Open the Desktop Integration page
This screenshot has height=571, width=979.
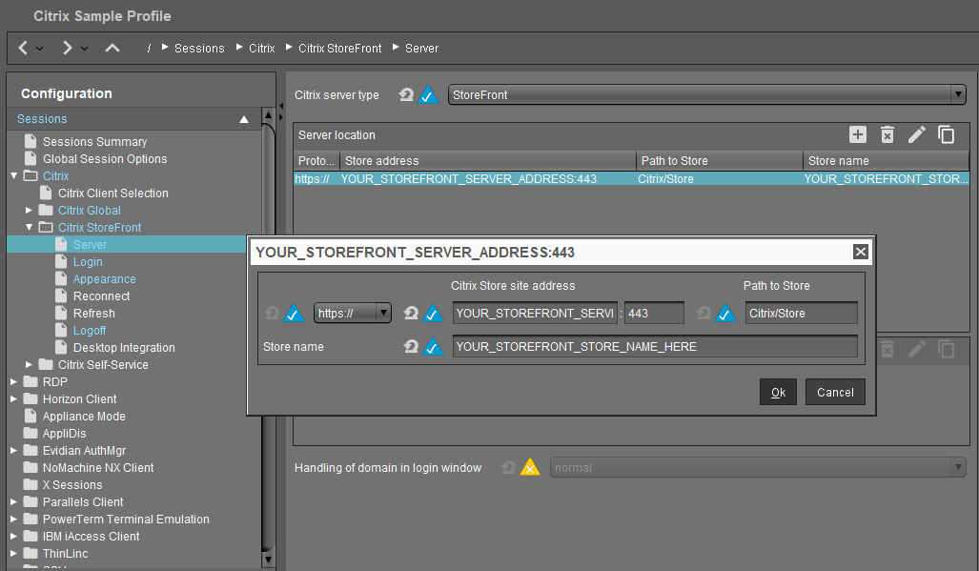tap(124, 348)
